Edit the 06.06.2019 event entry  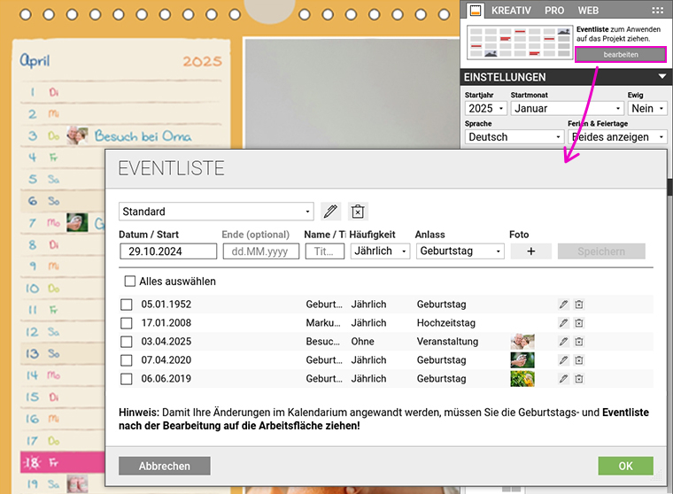(x=563, y=379)
